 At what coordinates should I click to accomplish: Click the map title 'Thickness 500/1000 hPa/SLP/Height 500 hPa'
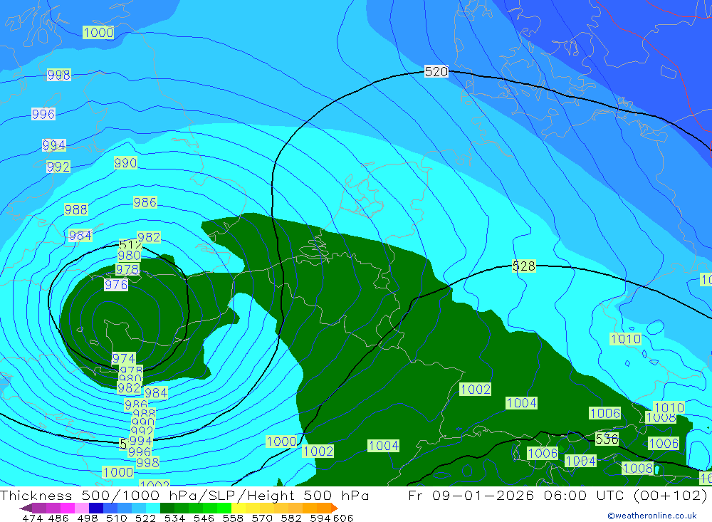pyautogui.click(x=184, y=495)
